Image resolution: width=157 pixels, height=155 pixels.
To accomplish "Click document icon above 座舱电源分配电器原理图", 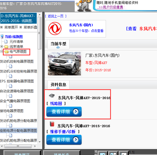I will click(10, 126).
